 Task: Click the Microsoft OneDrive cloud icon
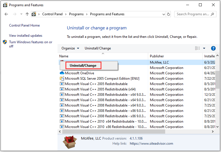click(x=62, y=73)
